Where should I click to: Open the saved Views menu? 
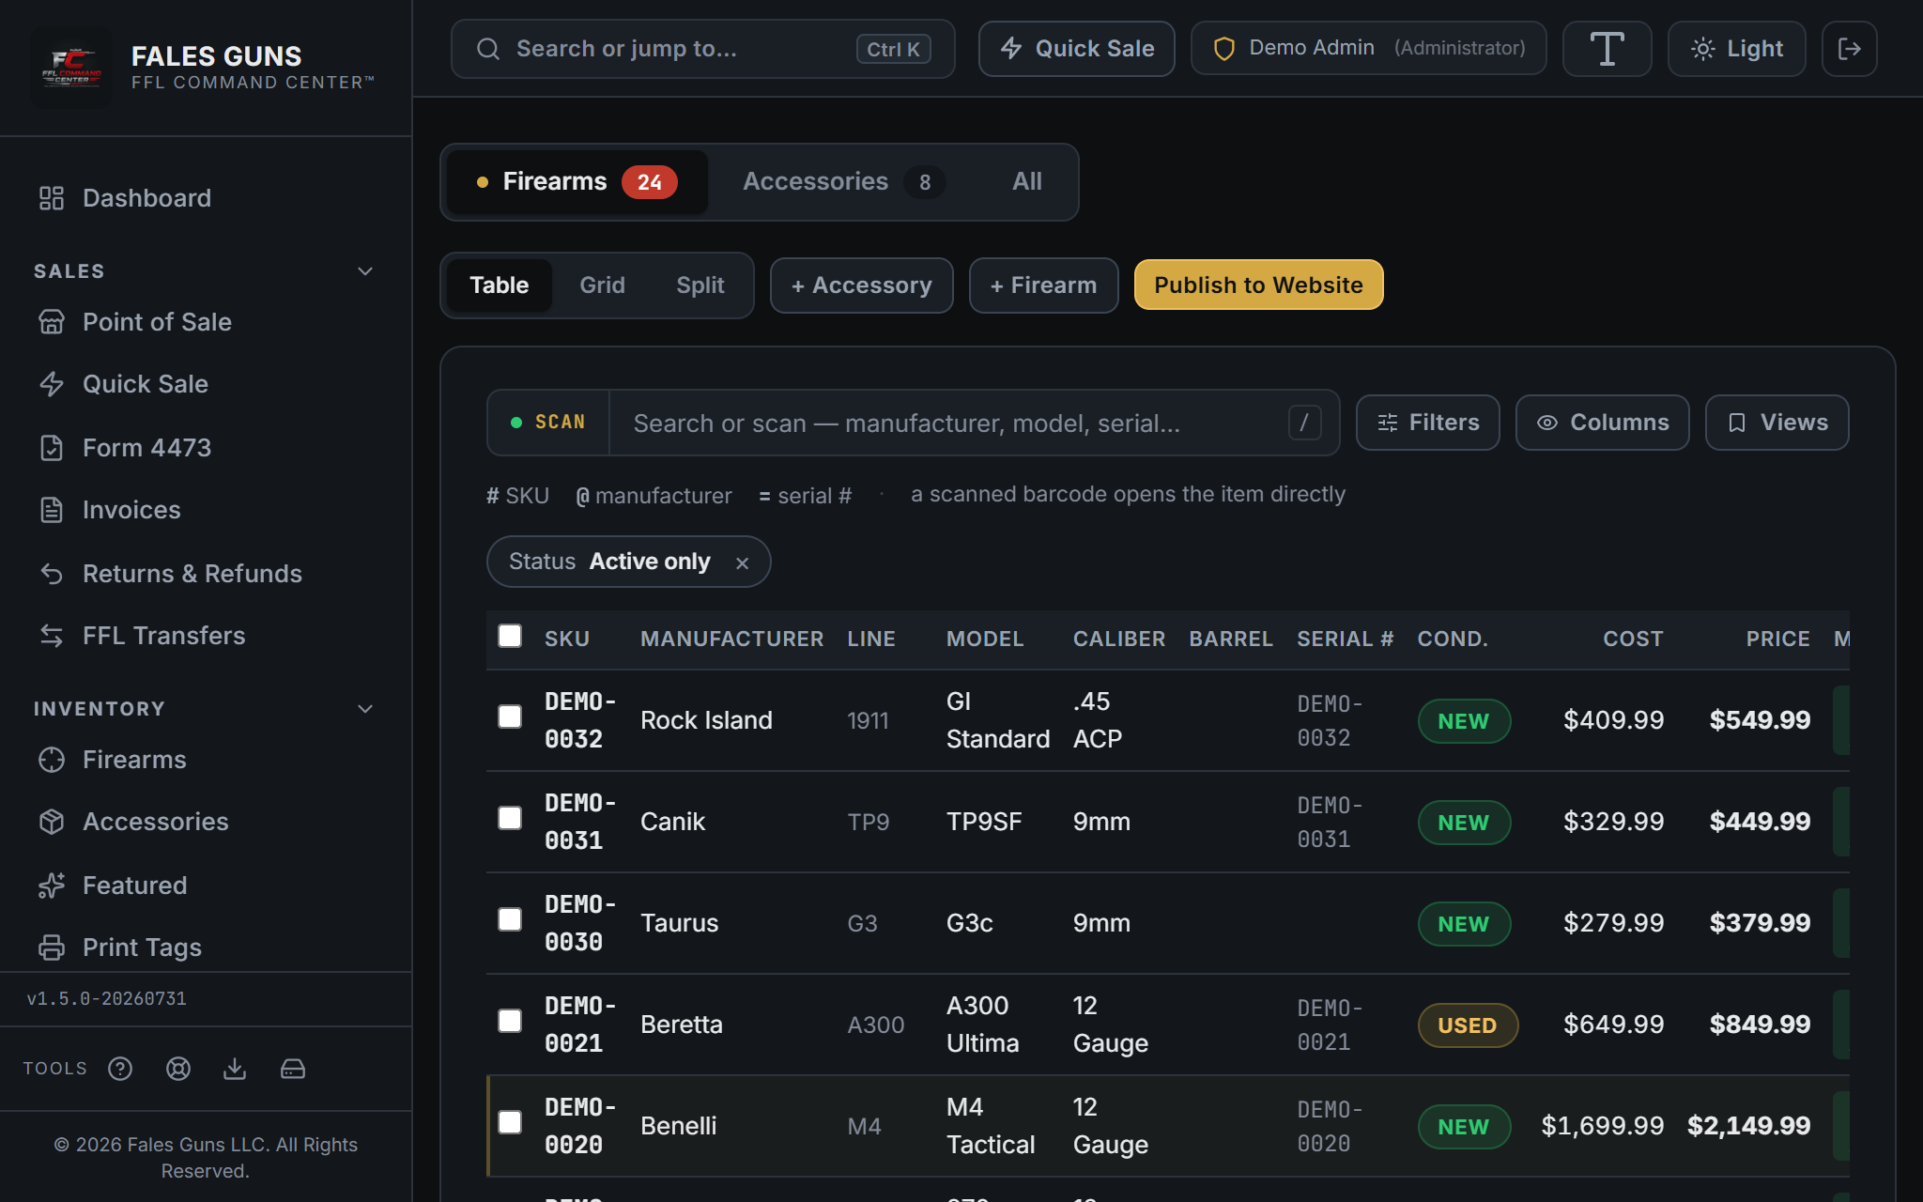coord(1777,423)
